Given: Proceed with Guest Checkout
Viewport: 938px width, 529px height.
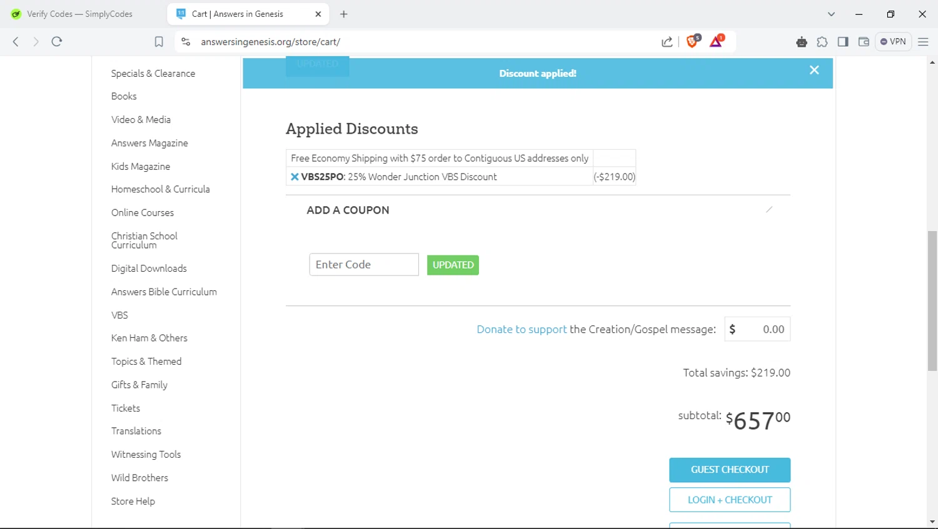Looking at the screenshot, I should point(730,470).
